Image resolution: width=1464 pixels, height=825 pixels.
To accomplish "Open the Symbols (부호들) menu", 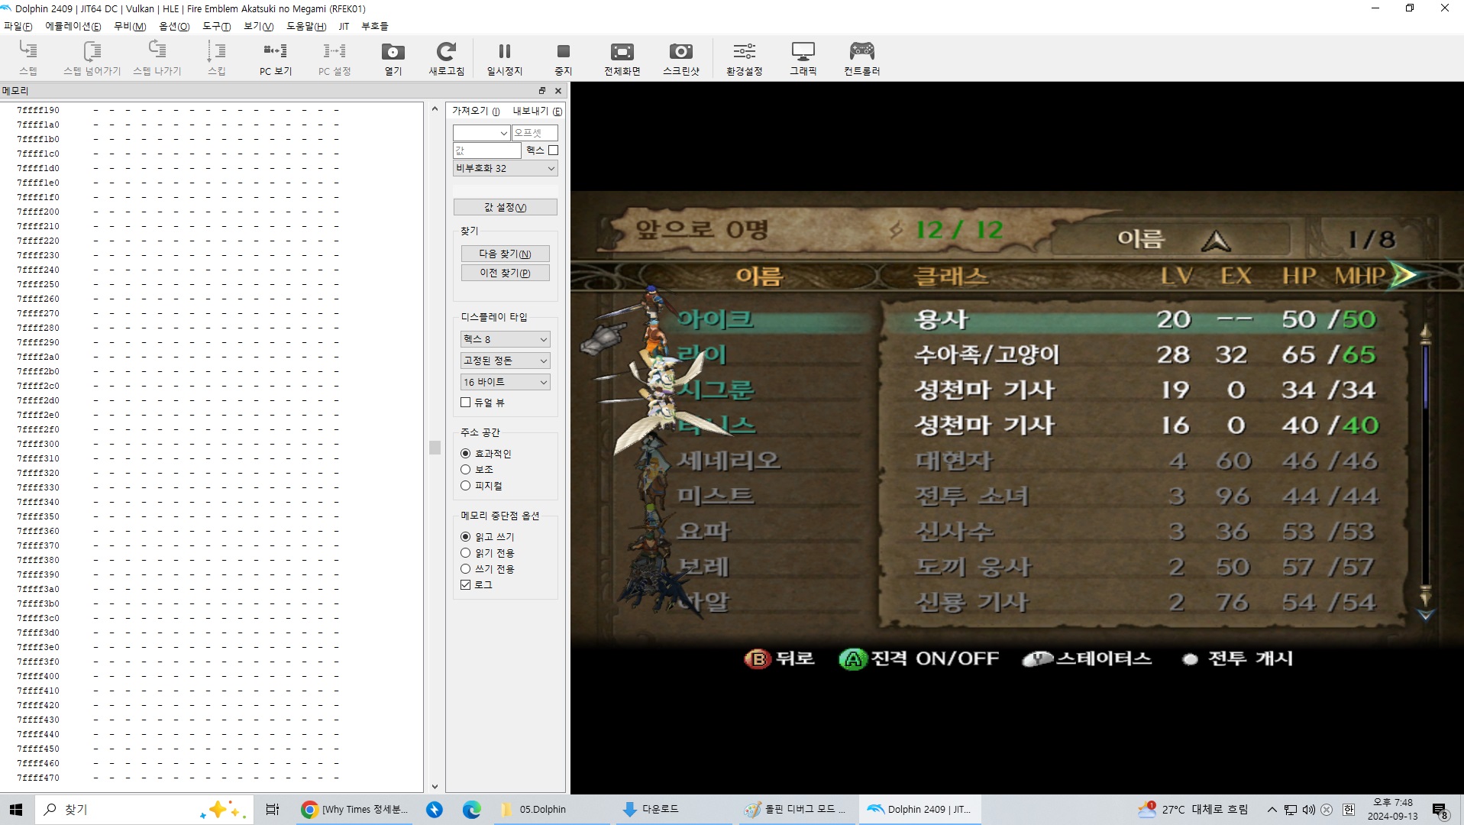I will tap(374, 26).
